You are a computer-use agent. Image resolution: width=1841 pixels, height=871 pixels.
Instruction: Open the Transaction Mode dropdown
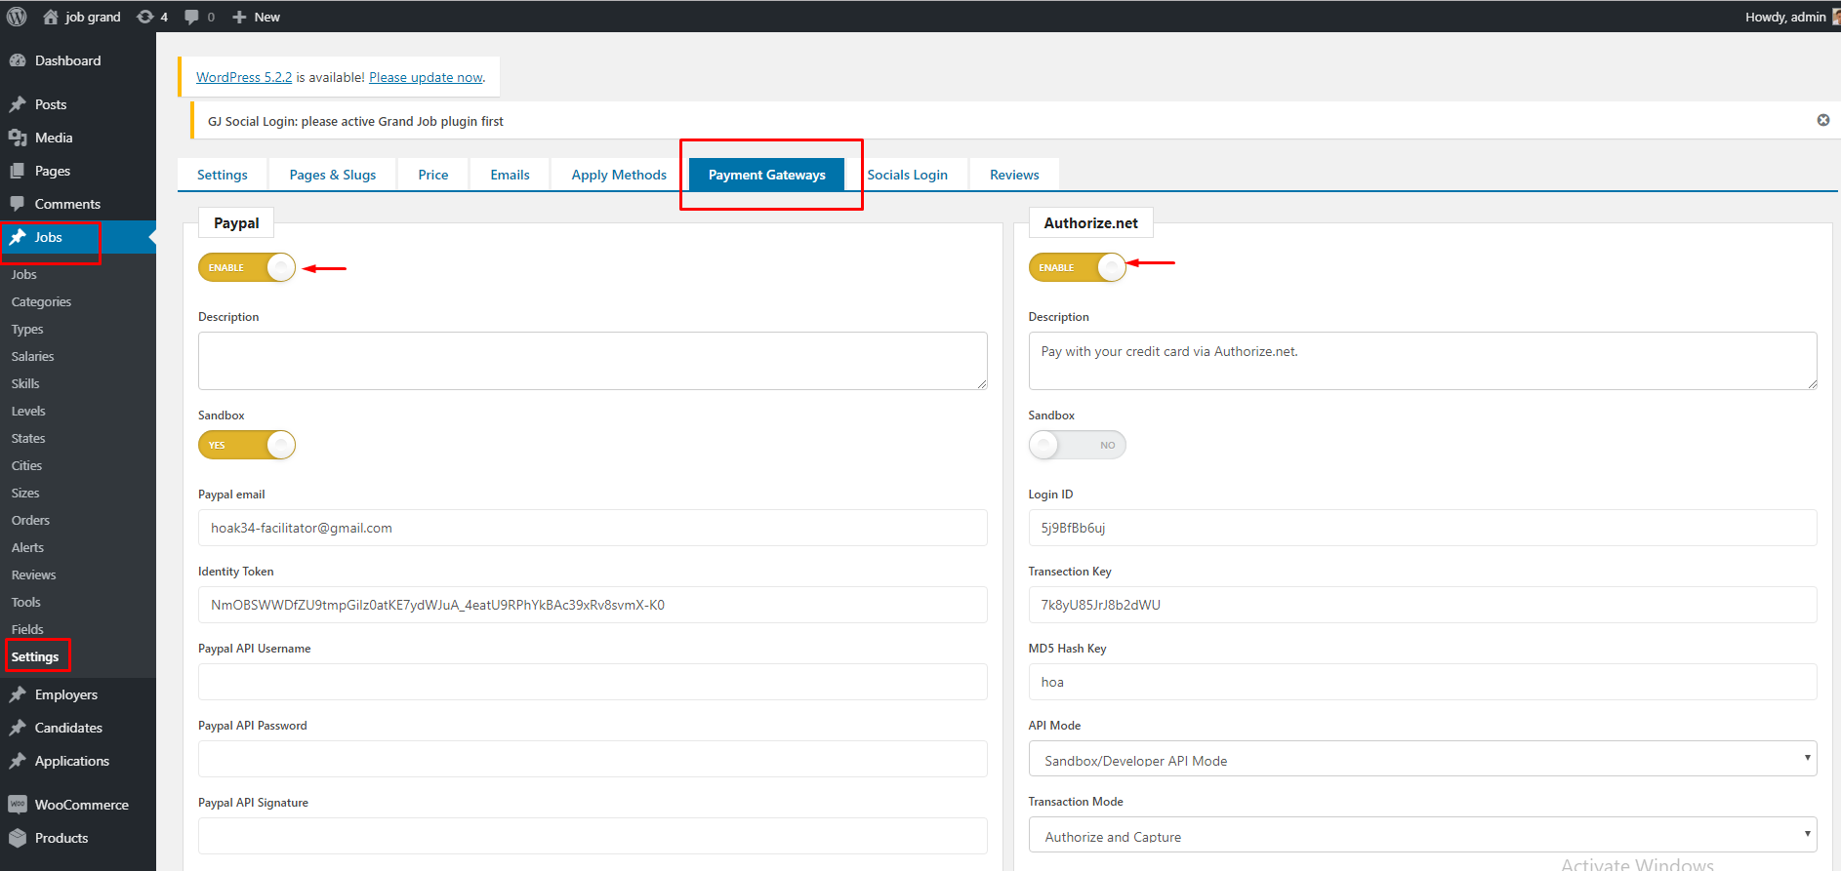[1422, 835]
